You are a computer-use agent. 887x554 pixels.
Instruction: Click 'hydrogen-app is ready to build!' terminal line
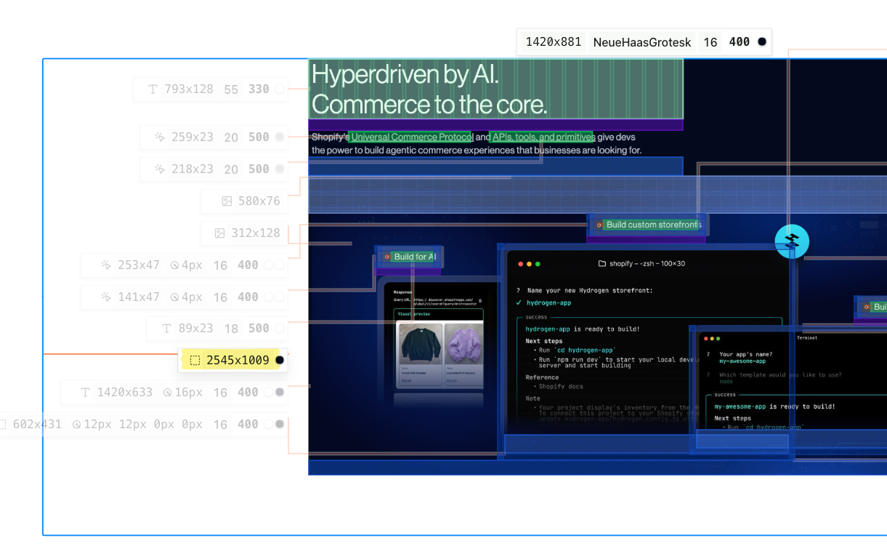tap(583, 329)
